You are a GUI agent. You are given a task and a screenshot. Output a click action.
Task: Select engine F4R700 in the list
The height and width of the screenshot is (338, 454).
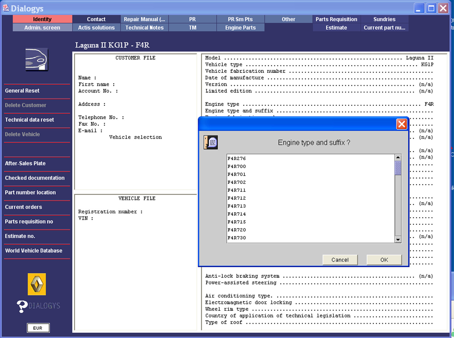point(311,166)
